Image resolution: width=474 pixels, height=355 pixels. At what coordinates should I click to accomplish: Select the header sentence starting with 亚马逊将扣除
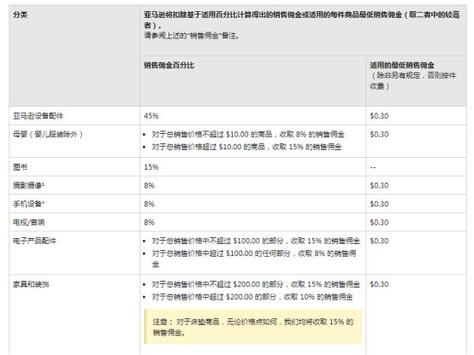coord(302,20)
